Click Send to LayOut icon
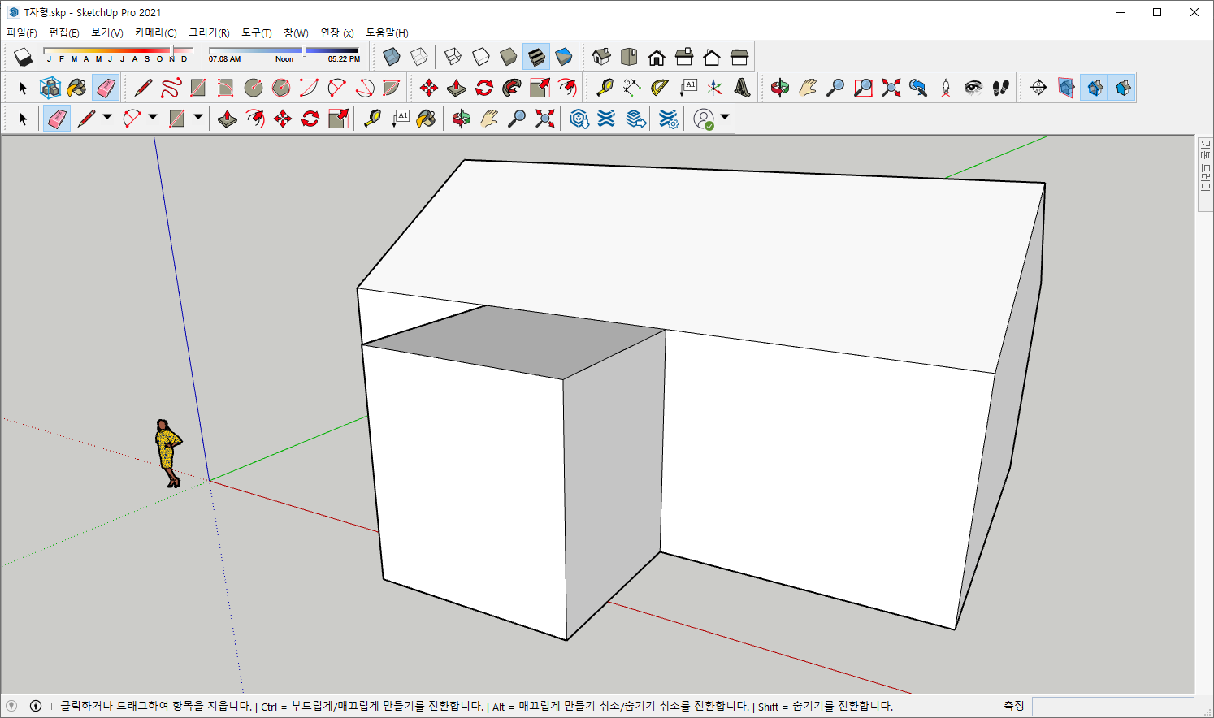This screenshot has width=1214, height=718. point(636,119)
